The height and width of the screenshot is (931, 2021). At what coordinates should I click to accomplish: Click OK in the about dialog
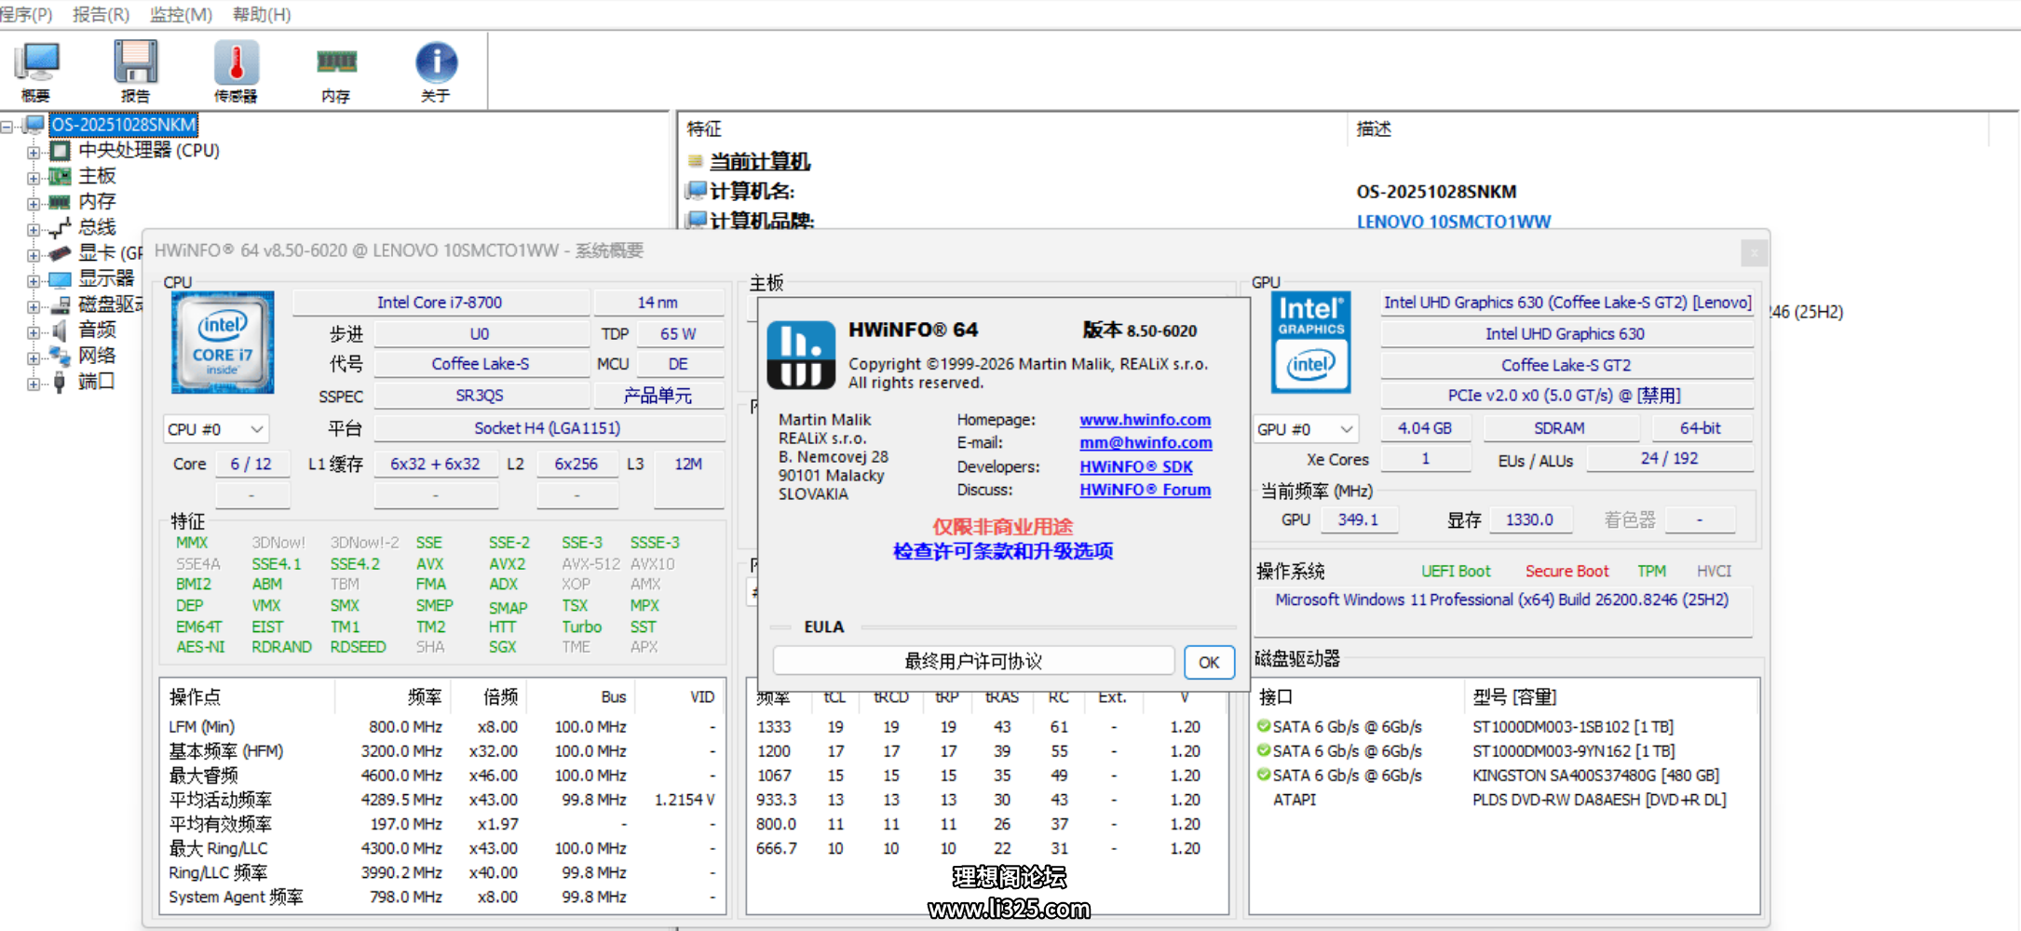pyautogui.click(x=1209, y=662)
